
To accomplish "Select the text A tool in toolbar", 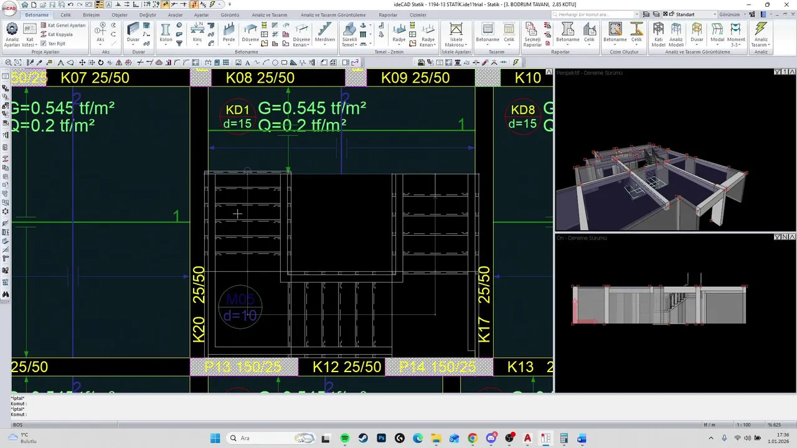I will 247,63.
